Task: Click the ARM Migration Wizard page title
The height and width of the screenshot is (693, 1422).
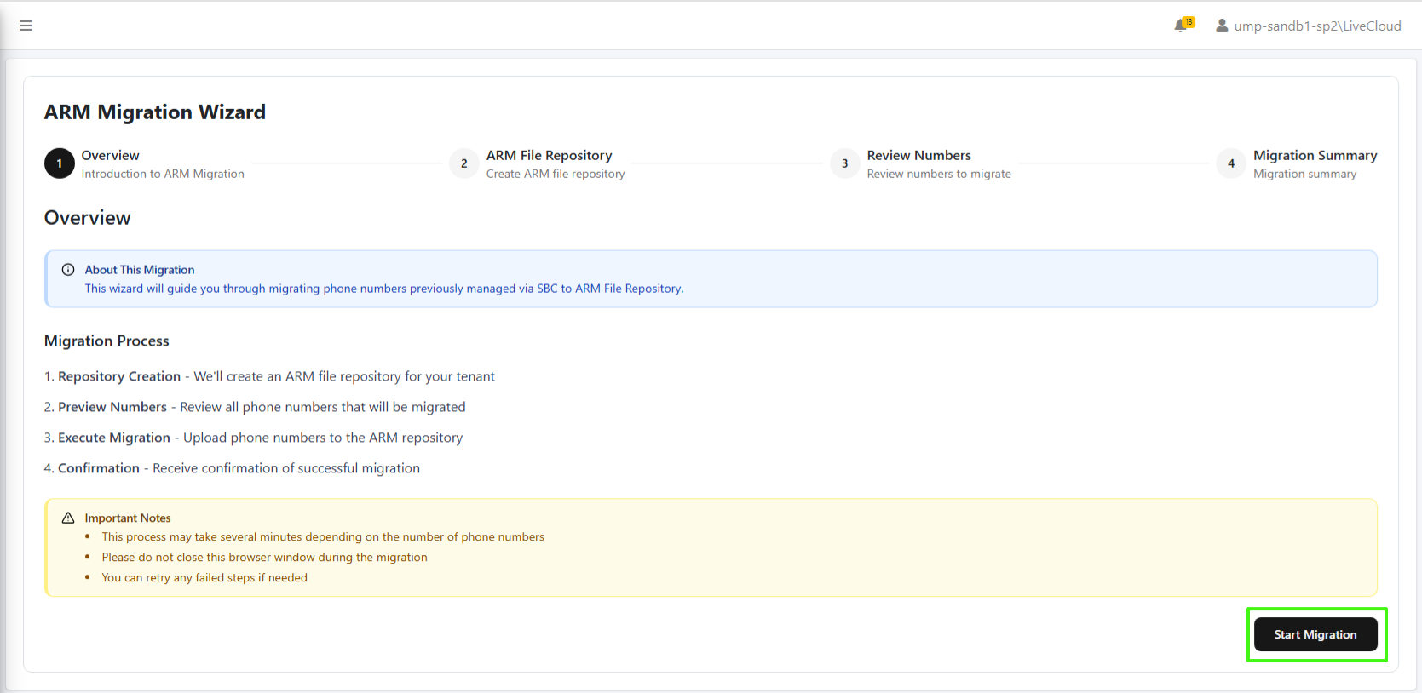Action: pos(155,112)
